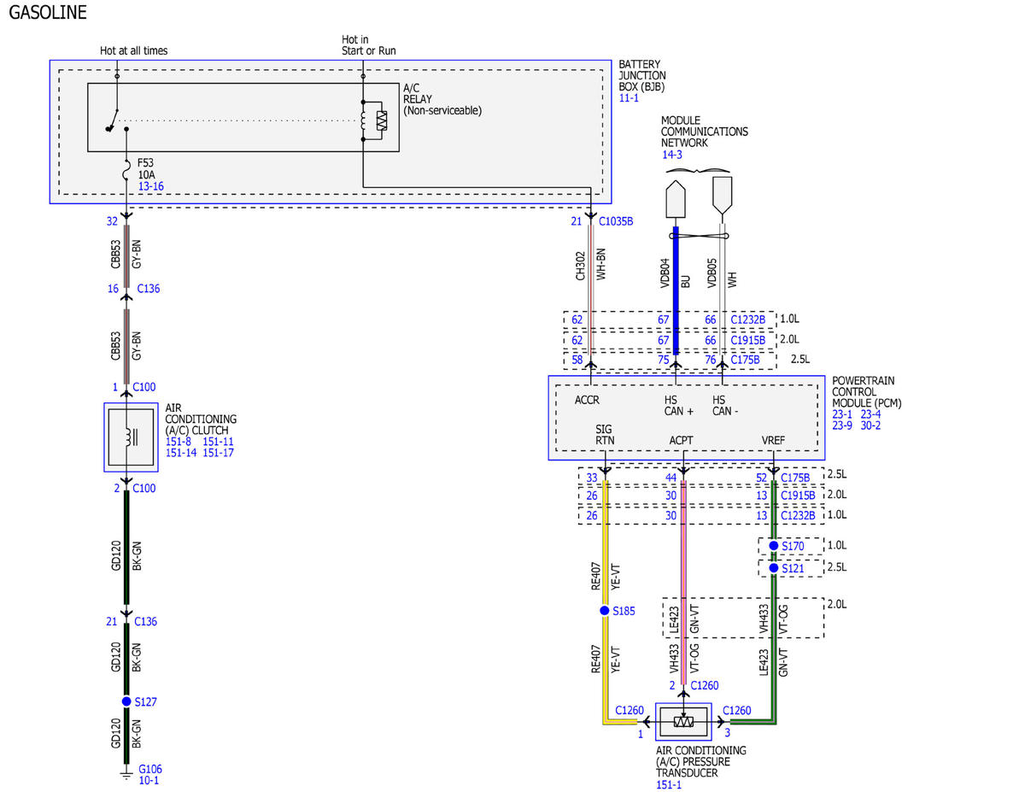Open page reference 14-3 communications network
The image size is (1025, 792).
pos(672,155)
